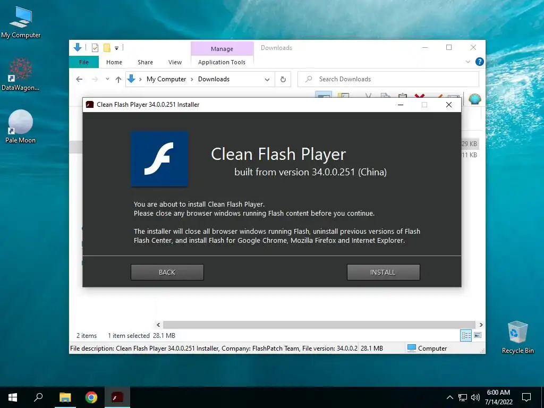This screenshot has width=544, height=408.
Task: Go forward in Explorer navigation
Action: (x=95, y=79)
